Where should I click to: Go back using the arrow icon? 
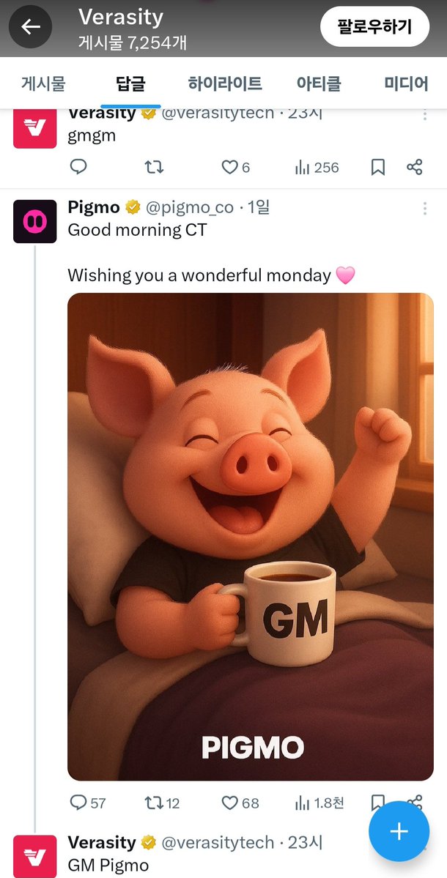(x=30, y=27)
